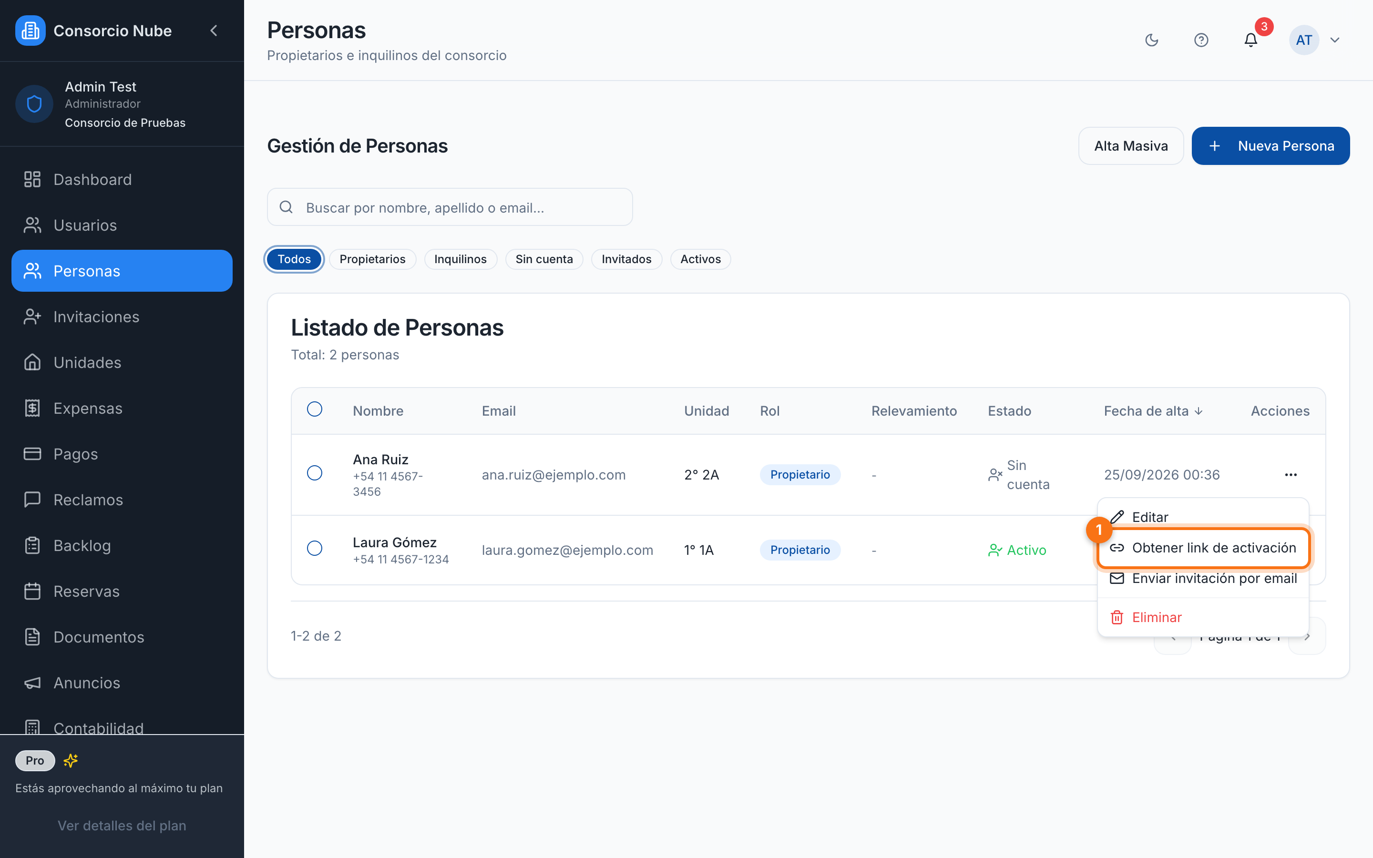Viewport: 1373px width, 858px height.
Task: Open help via question mark icon
Action: [1201, 40]
